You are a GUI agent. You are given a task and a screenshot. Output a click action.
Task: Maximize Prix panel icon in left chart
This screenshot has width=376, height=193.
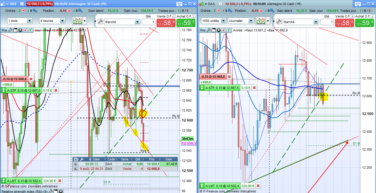[x=15, y=30]
